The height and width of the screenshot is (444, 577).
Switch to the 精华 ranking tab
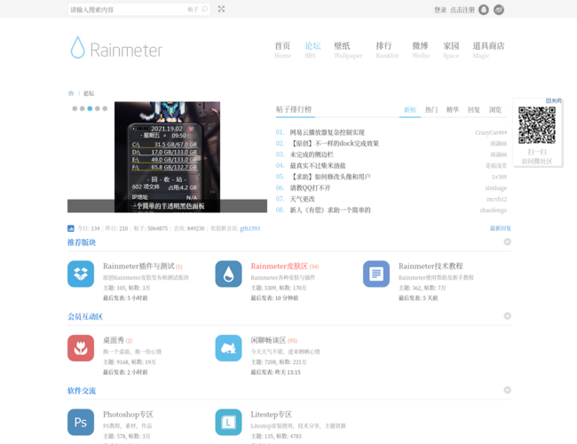click(x=453, y=110)
